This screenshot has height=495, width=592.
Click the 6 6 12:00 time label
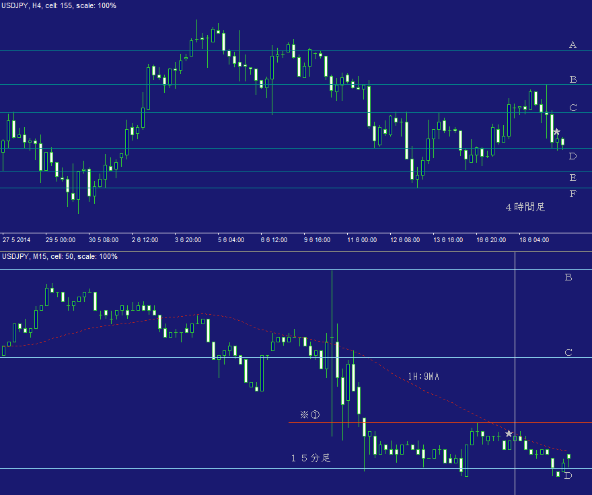coord(274,239)
